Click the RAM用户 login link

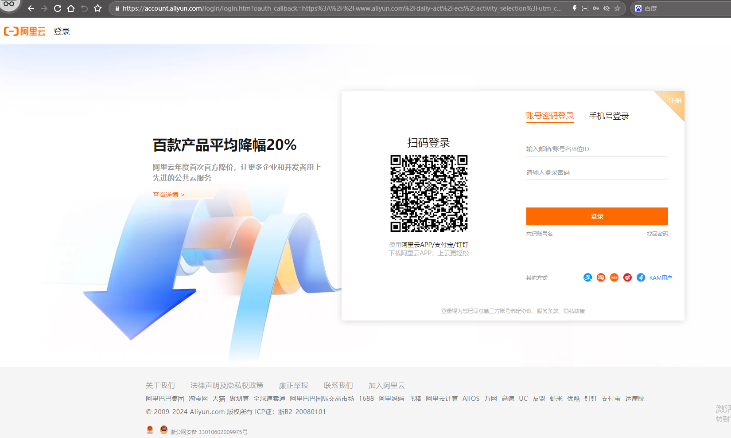pos(661,278)
